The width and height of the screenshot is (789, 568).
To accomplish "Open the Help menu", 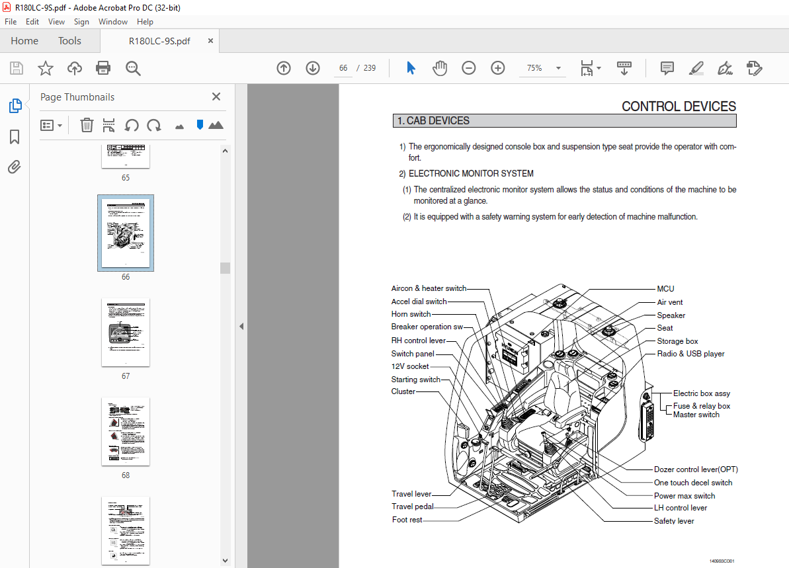I will click(x=145, y=22).
